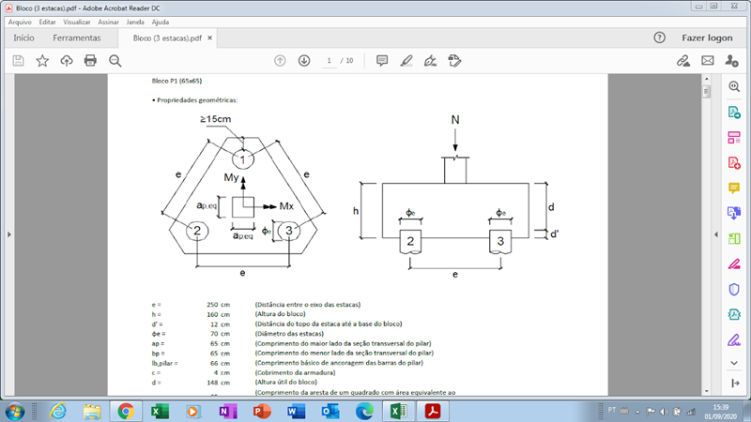Click the "Bloco P1 (65x65)" heading text
The image size is (751, 422).
(x=176, y=81)
